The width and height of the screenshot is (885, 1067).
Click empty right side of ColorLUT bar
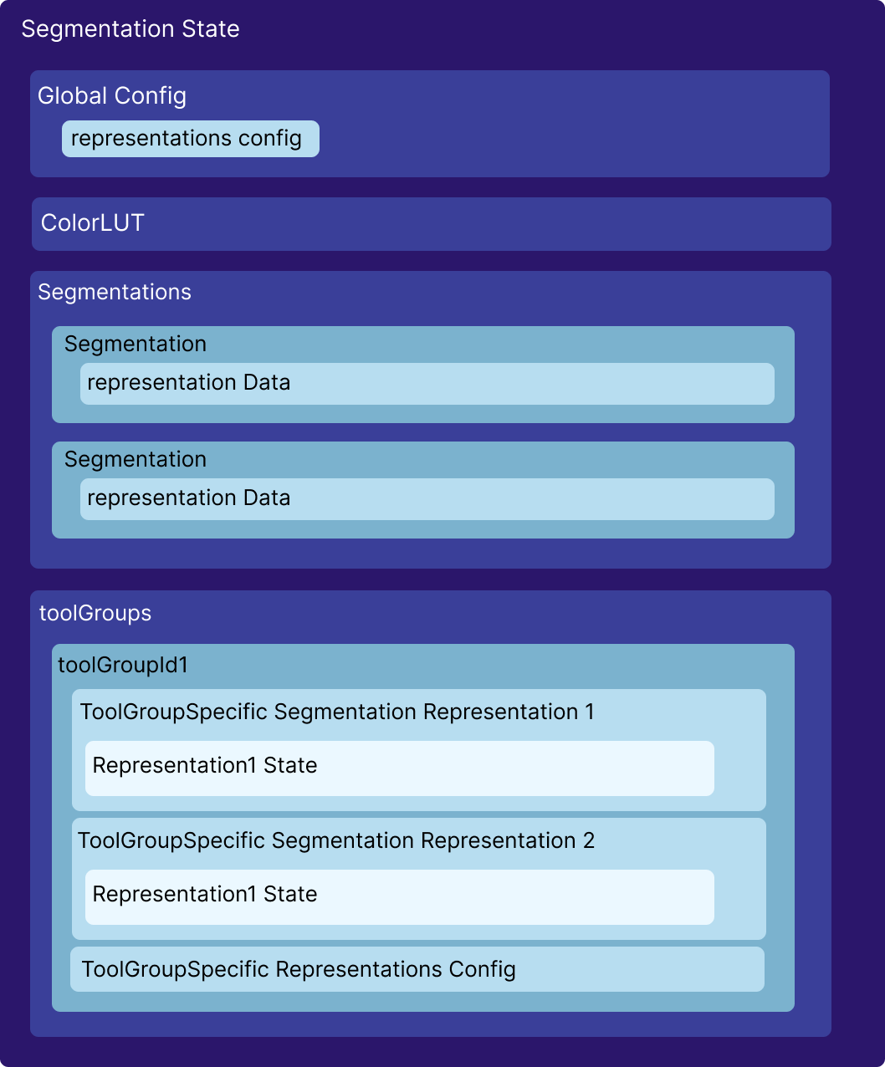point(586,224)
